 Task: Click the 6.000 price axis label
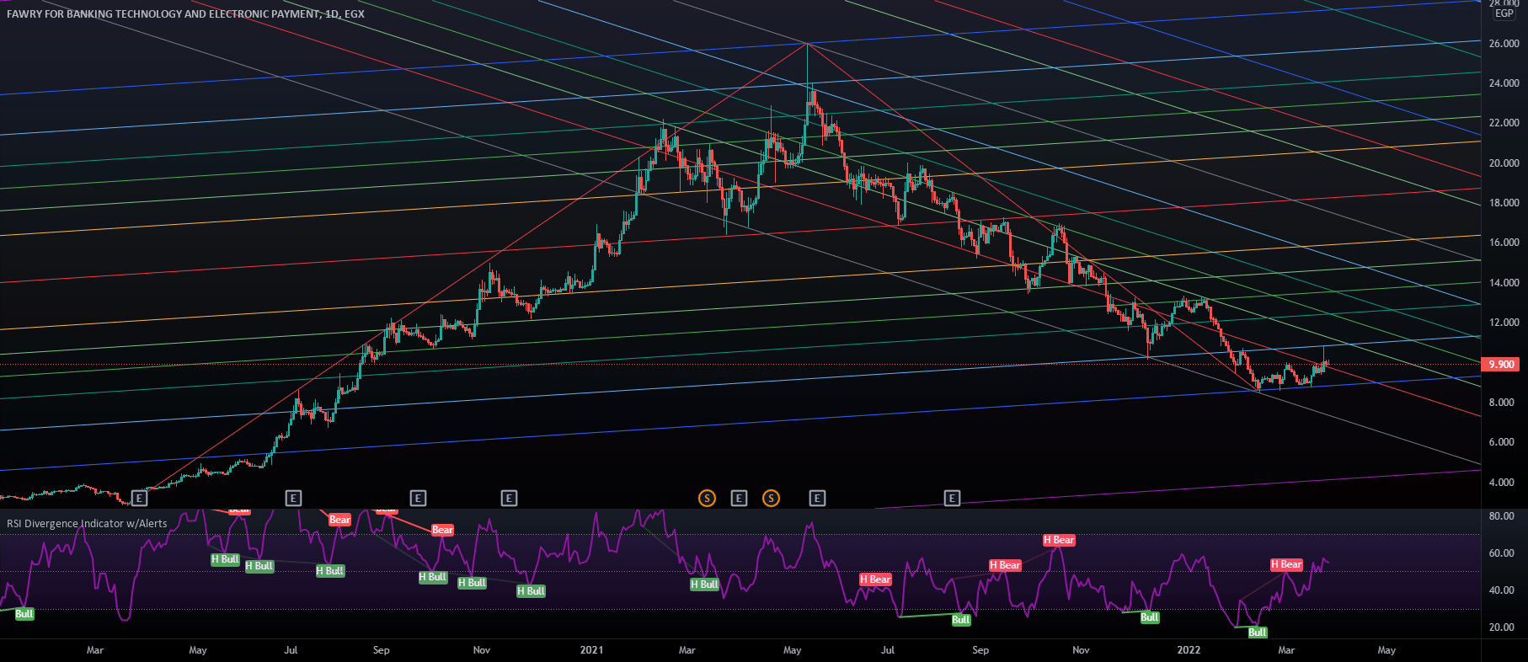tap(1502, 442)
